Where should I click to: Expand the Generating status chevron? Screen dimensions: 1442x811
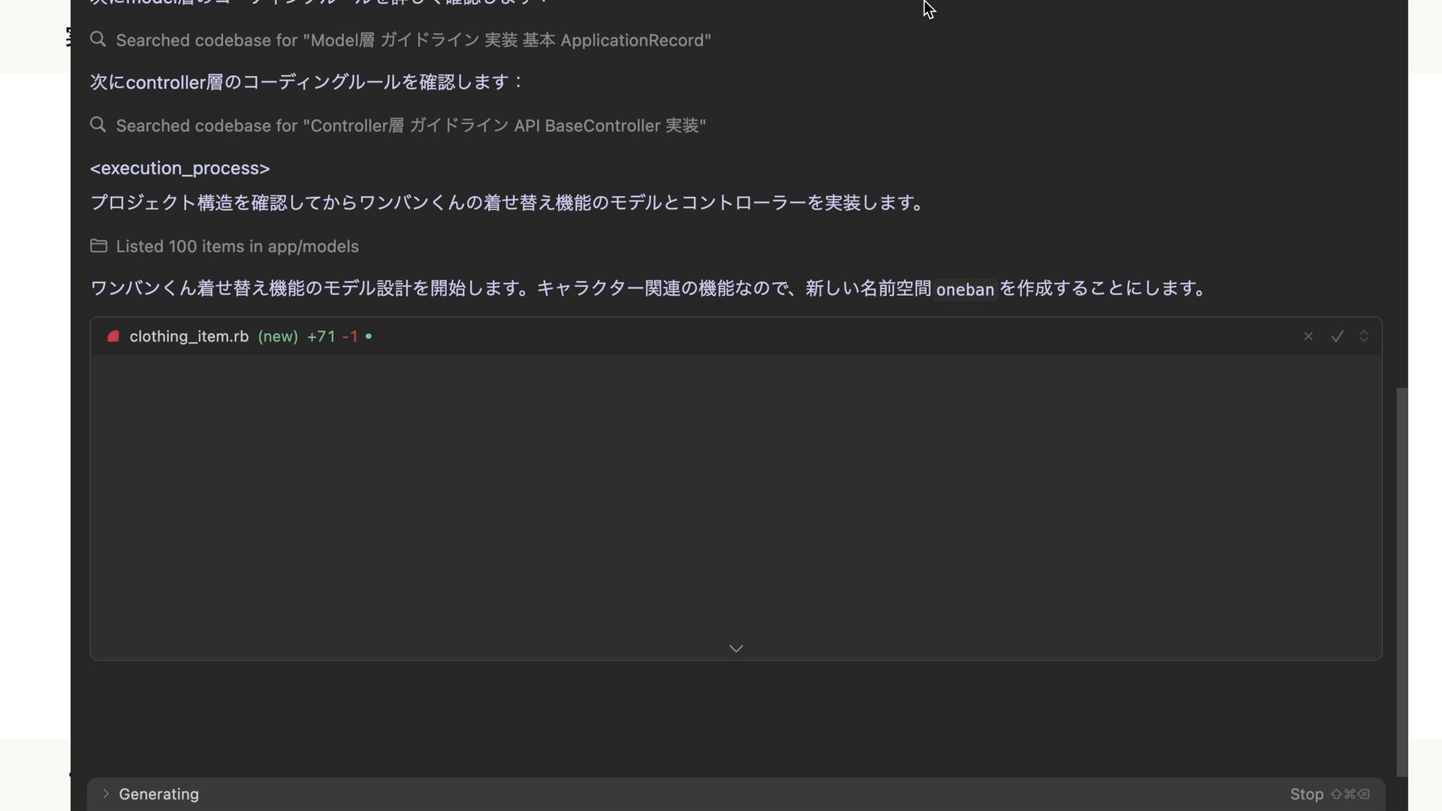tap(106, 794)
